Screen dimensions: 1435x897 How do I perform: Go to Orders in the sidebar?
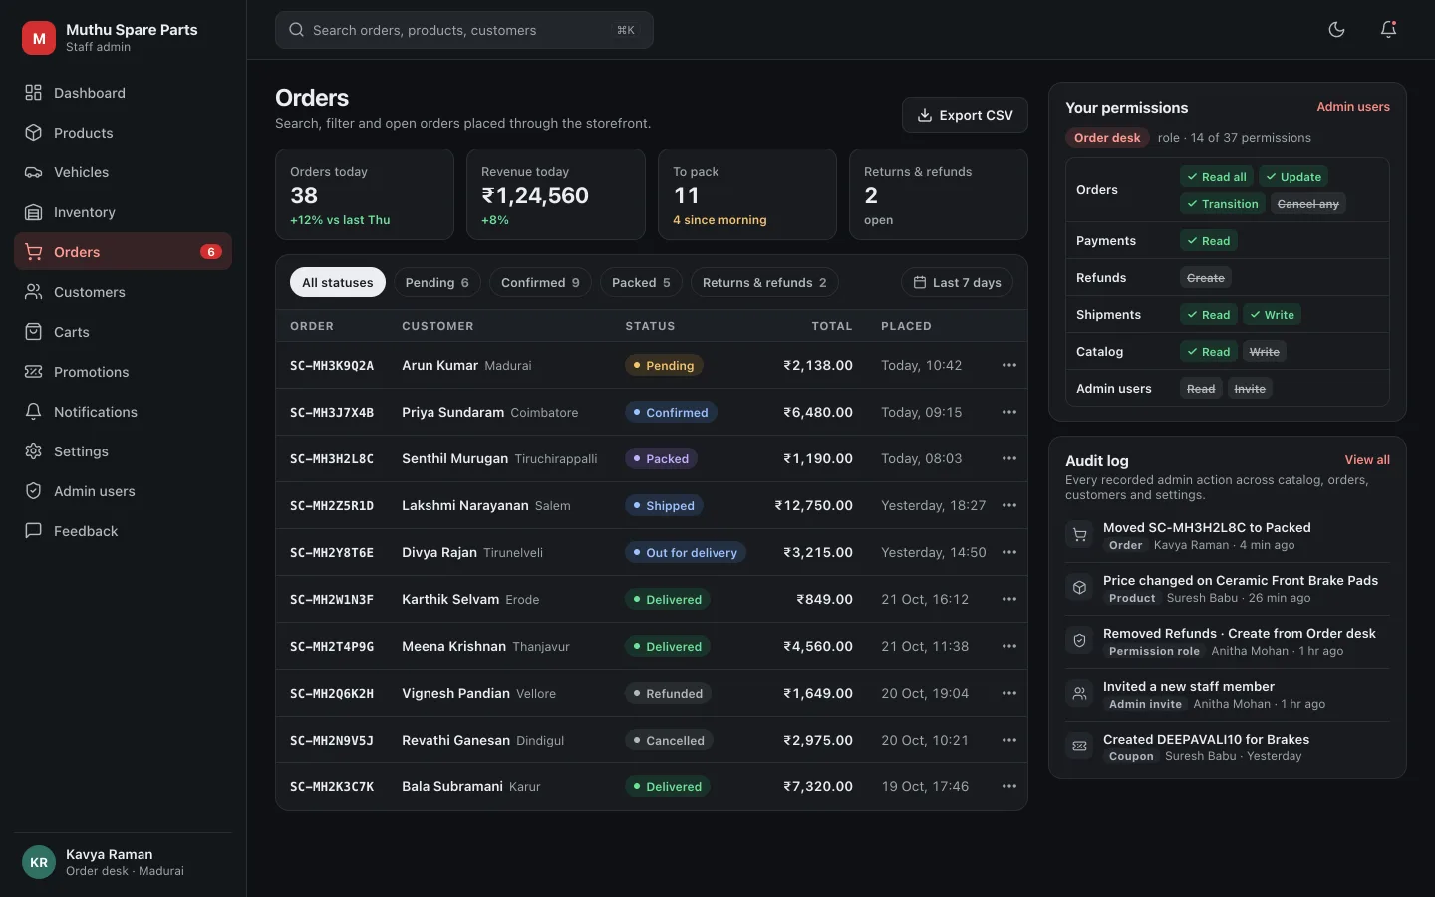coord(124,252)
